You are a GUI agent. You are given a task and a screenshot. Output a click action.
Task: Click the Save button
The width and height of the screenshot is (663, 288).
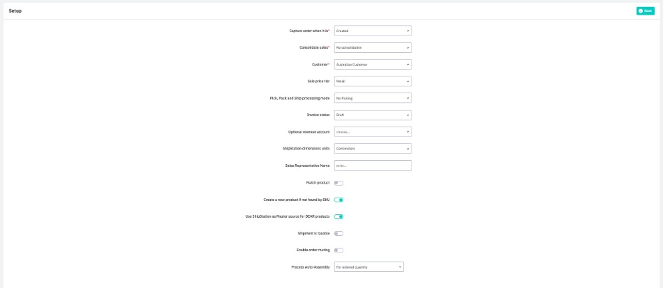point(645,10)
